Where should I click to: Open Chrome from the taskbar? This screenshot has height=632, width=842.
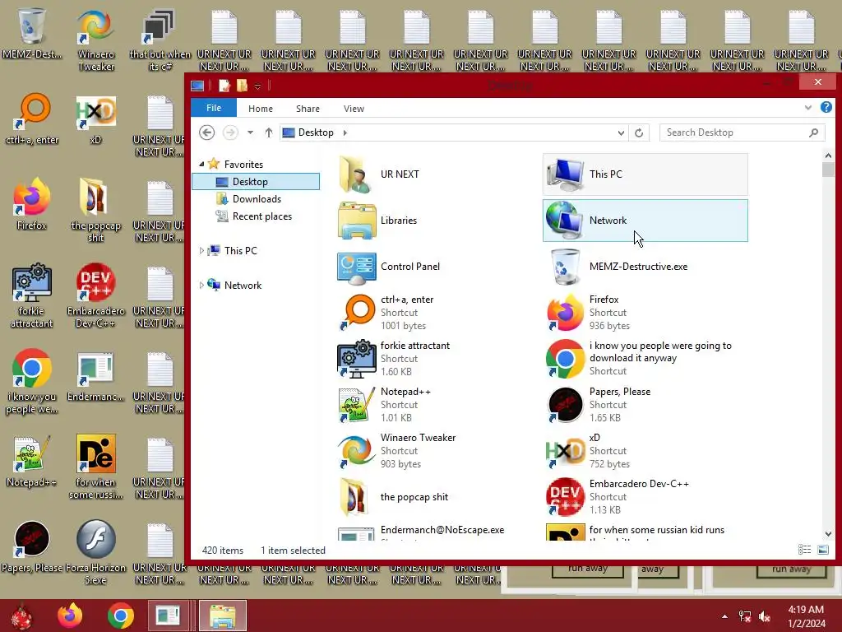pos(120,616)
